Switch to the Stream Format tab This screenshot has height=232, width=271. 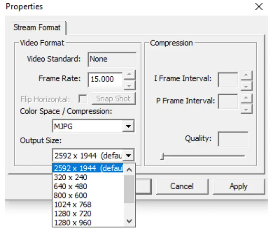click(37, 28)
